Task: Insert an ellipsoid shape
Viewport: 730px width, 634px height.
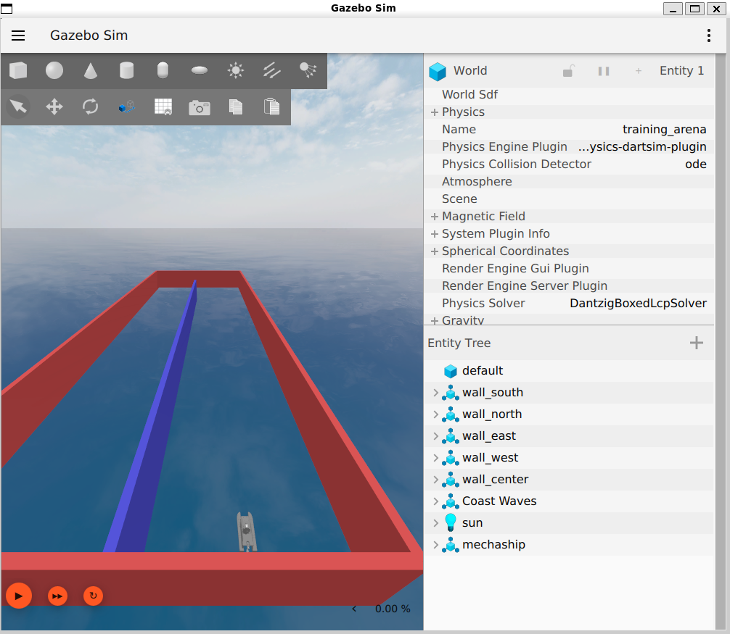Action: [200, 71]
